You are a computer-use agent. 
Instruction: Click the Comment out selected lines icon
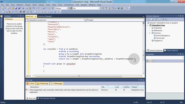pos(28,12)
